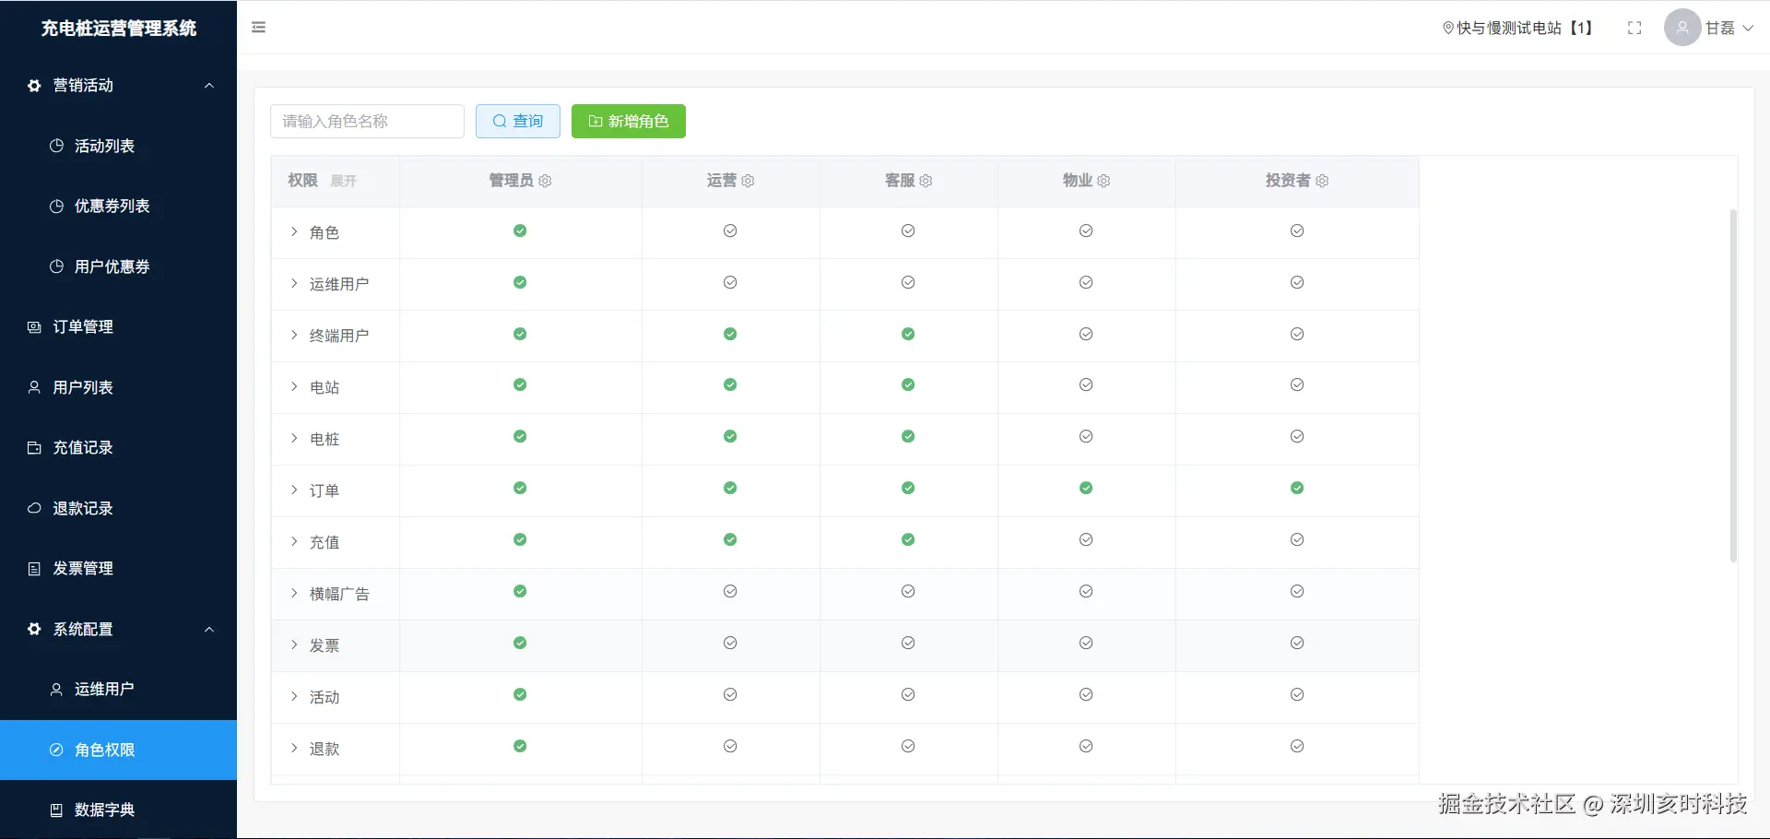Enable 投资者 permission for 充值 row

(1297, 539)
